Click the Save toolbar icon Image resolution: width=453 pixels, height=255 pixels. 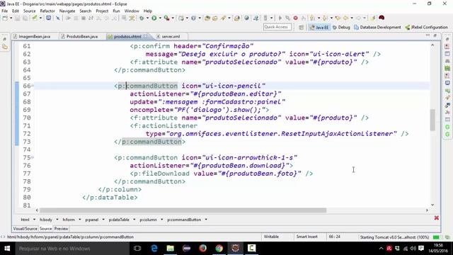(17, 18)
